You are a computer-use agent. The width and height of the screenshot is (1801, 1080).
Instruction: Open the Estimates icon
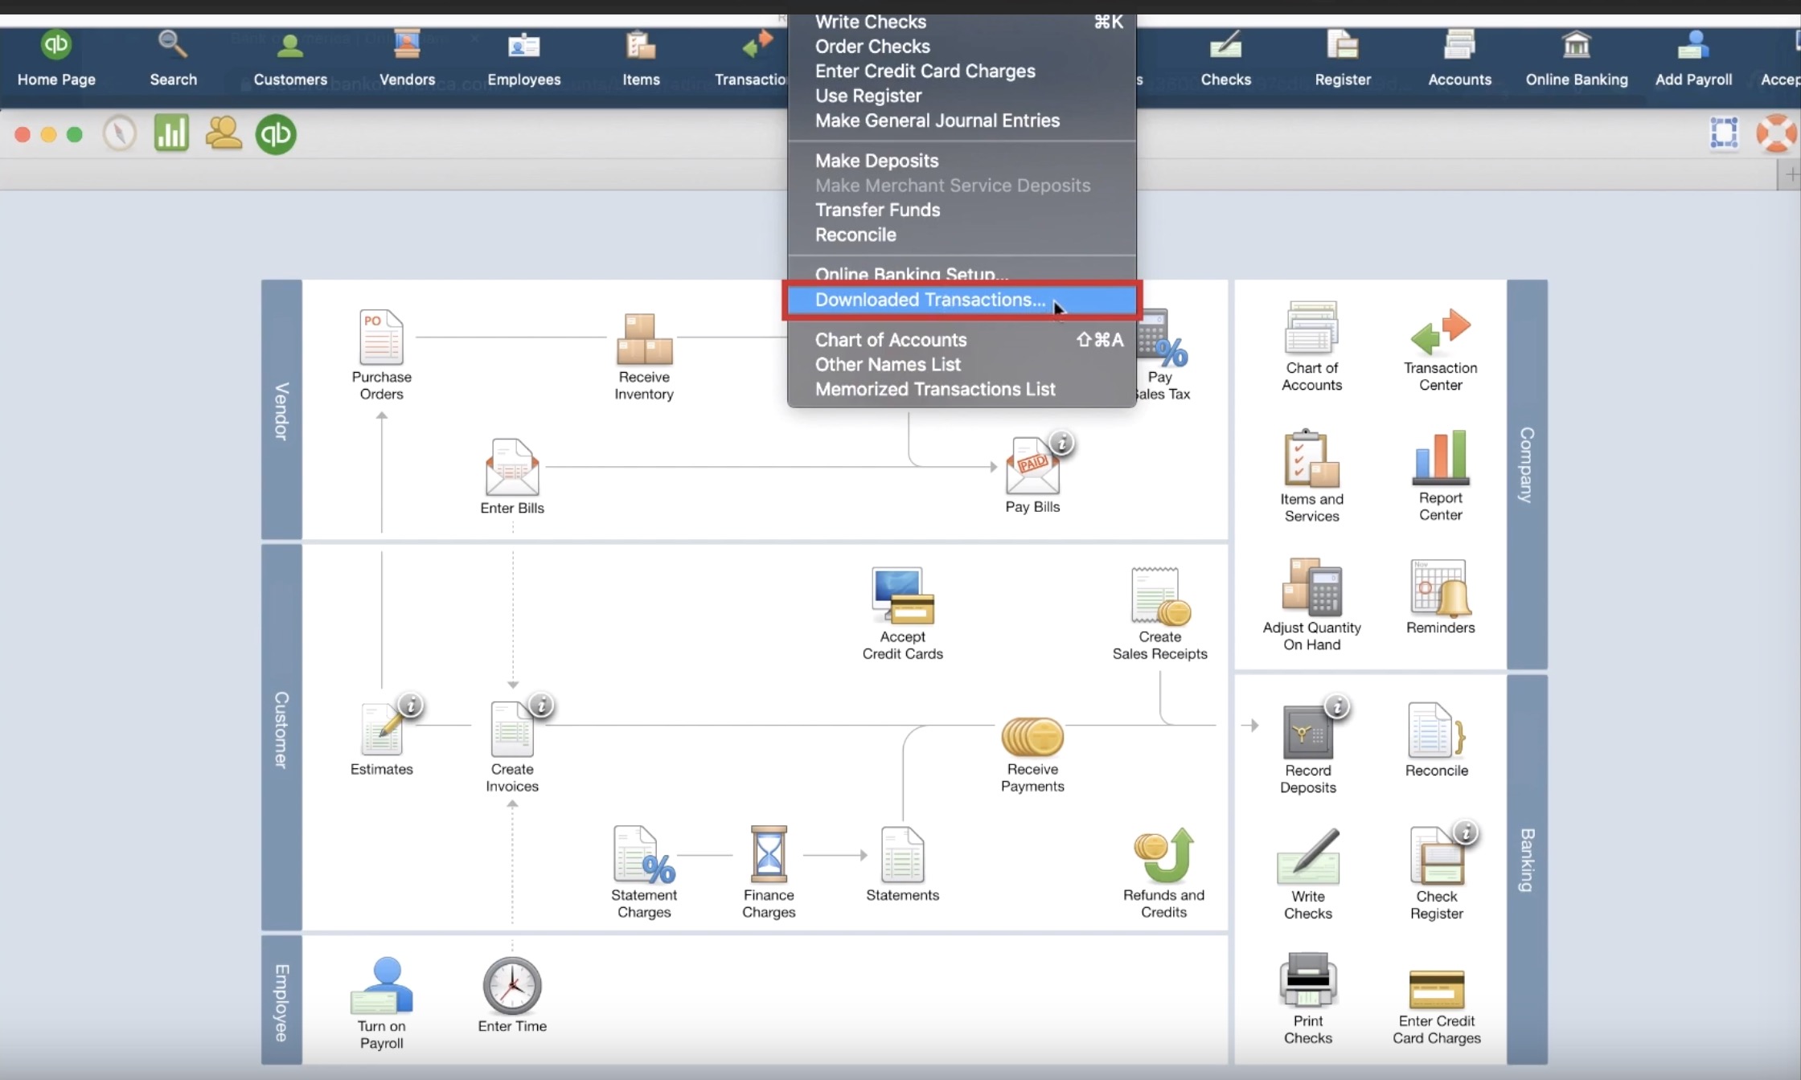click(381, 729)
